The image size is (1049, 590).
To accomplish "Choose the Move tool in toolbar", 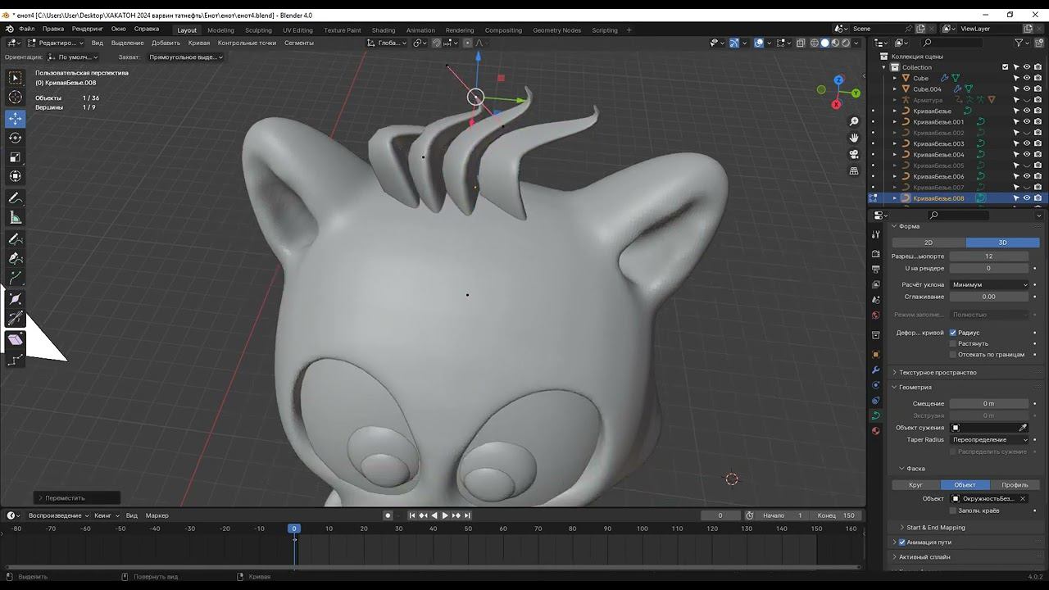I will (15, 118).
